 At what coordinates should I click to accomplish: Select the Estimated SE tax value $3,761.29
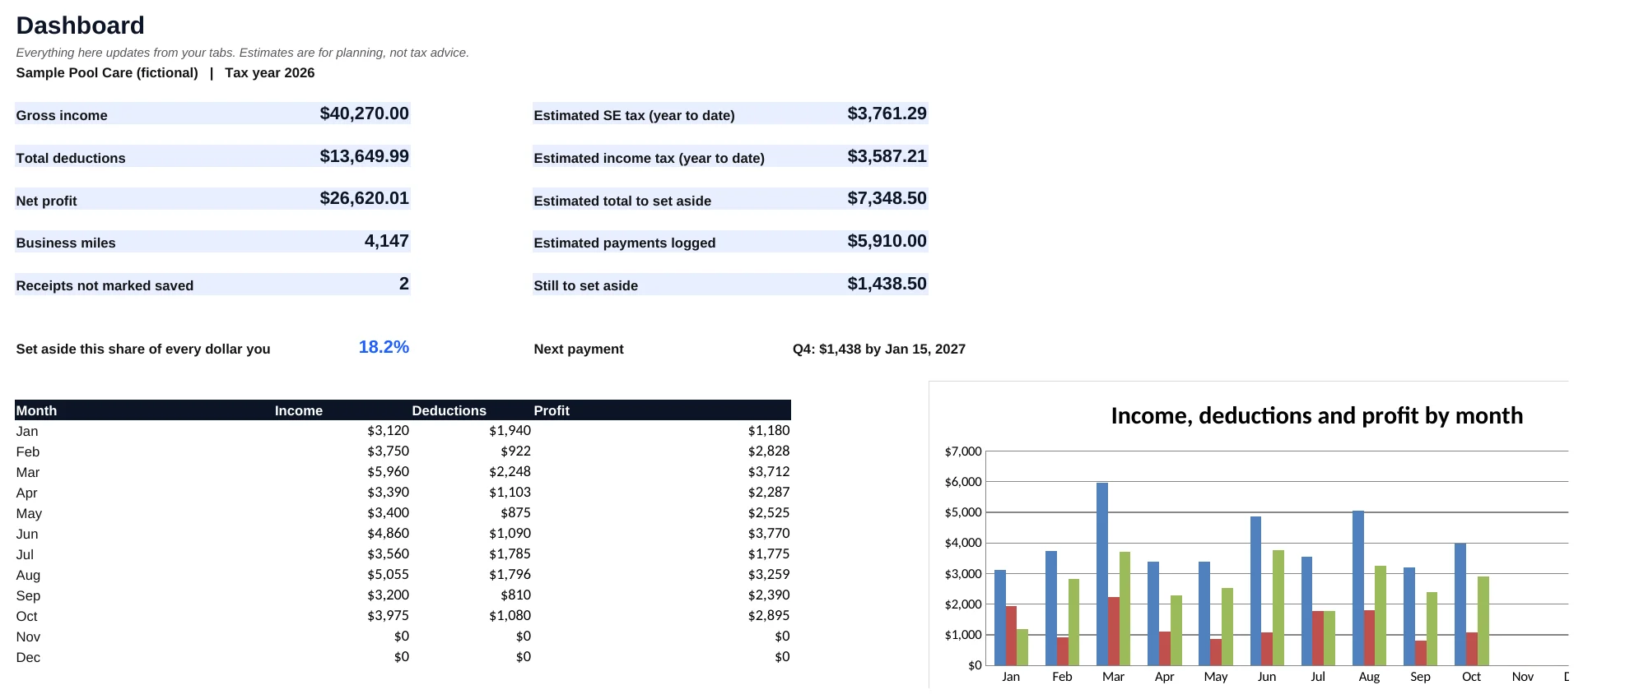887,113
